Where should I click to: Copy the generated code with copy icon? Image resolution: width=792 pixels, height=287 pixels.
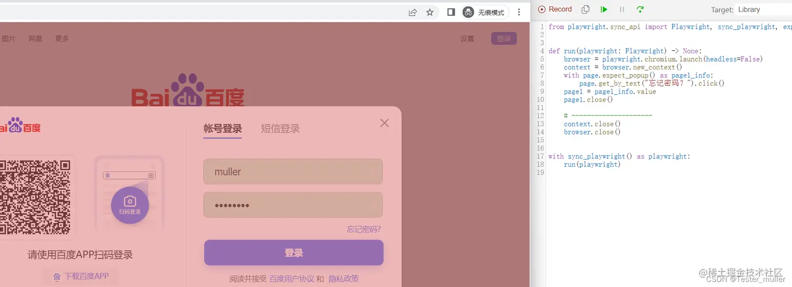pos(586,9)
